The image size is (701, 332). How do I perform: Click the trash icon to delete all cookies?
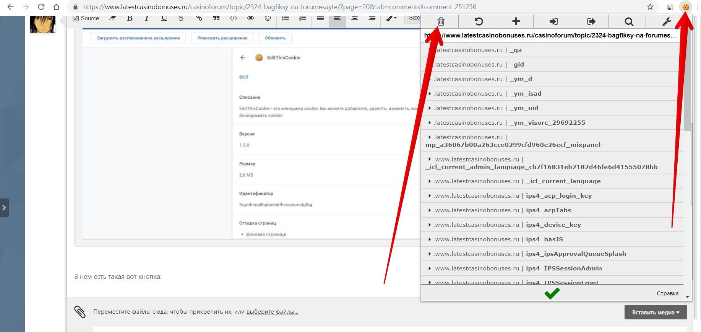tap(440, 21)
